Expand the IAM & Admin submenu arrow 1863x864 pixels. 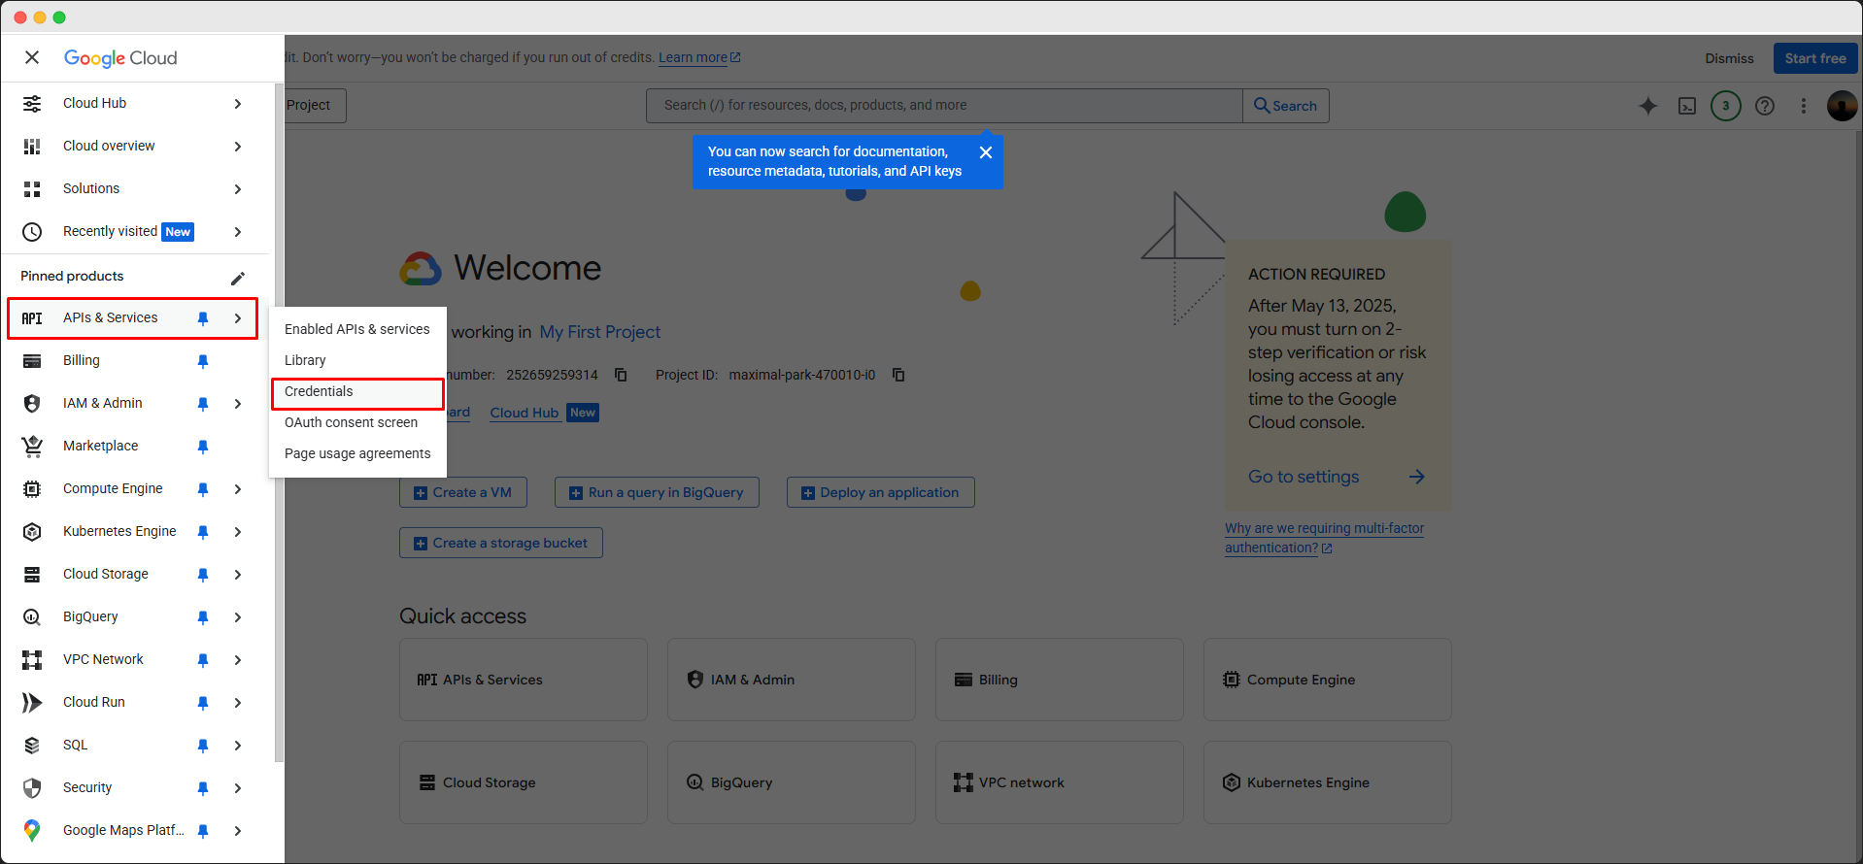tap(238, 404)
